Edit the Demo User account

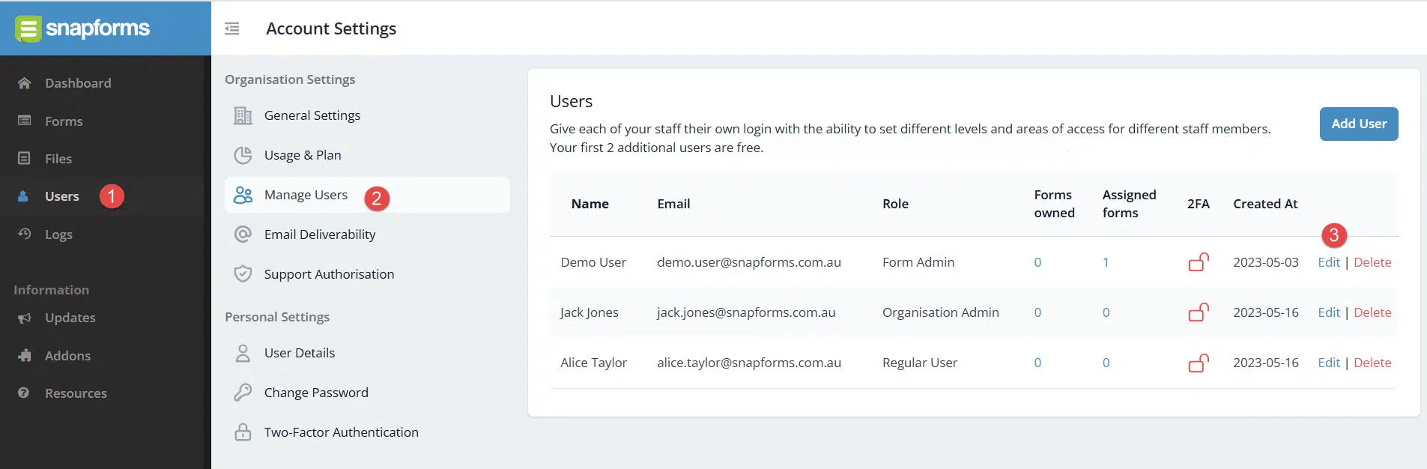click(x=1329, y=262)
